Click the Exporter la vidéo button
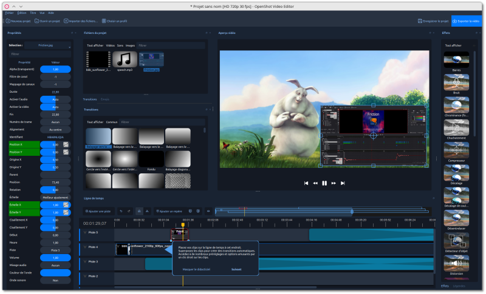486x294 pixels. click(x=468, y=21)
